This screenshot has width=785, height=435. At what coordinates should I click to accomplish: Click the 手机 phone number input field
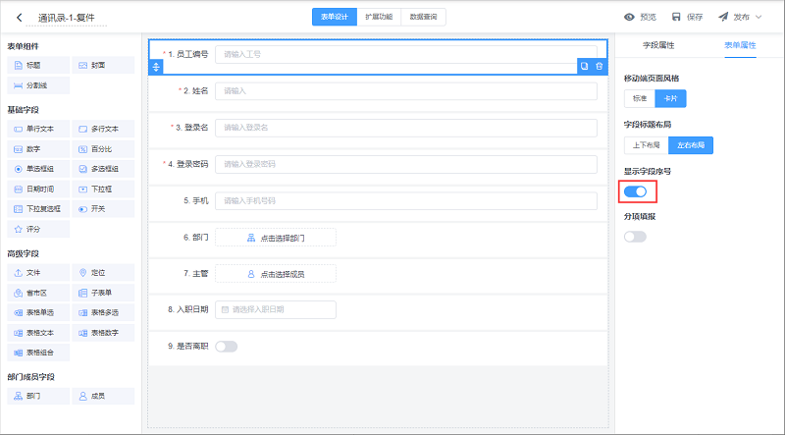point(405,201)
